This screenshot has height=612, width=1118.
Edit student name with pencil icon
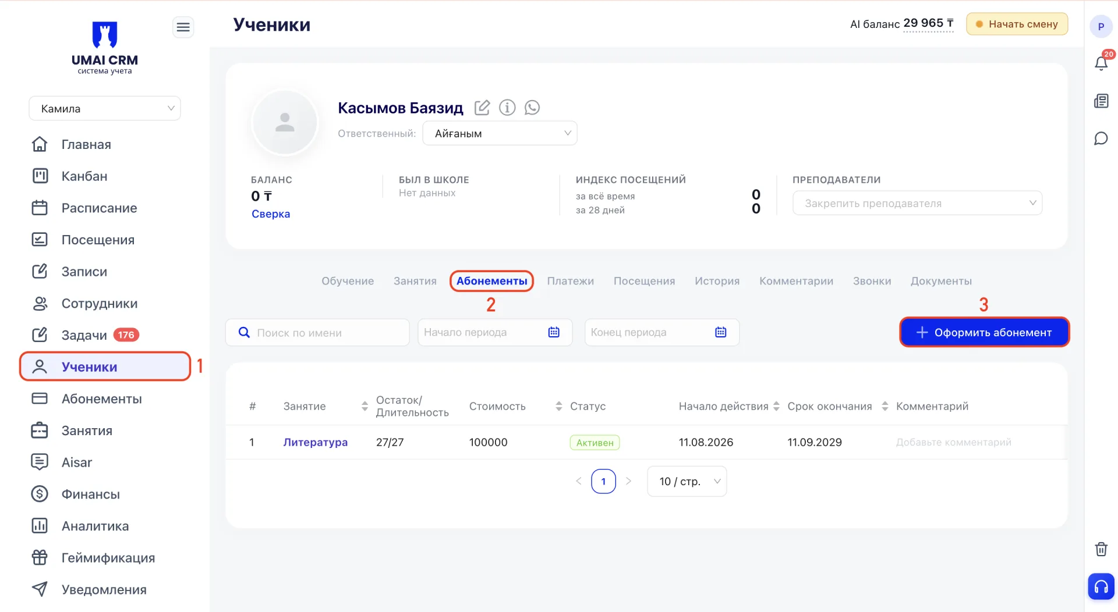point(482,108)
